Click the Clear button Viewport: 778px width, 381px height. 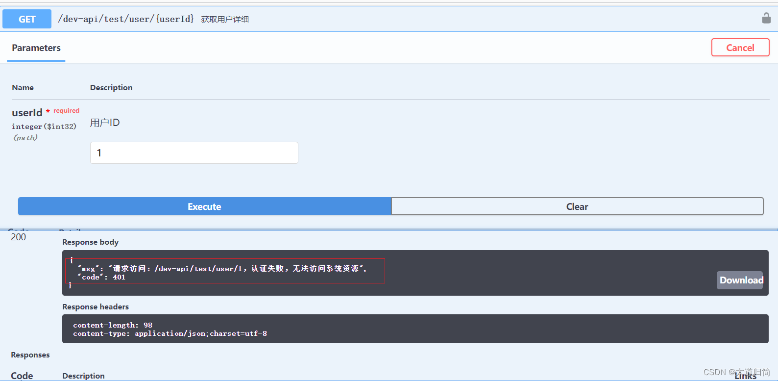pos(577,206)
